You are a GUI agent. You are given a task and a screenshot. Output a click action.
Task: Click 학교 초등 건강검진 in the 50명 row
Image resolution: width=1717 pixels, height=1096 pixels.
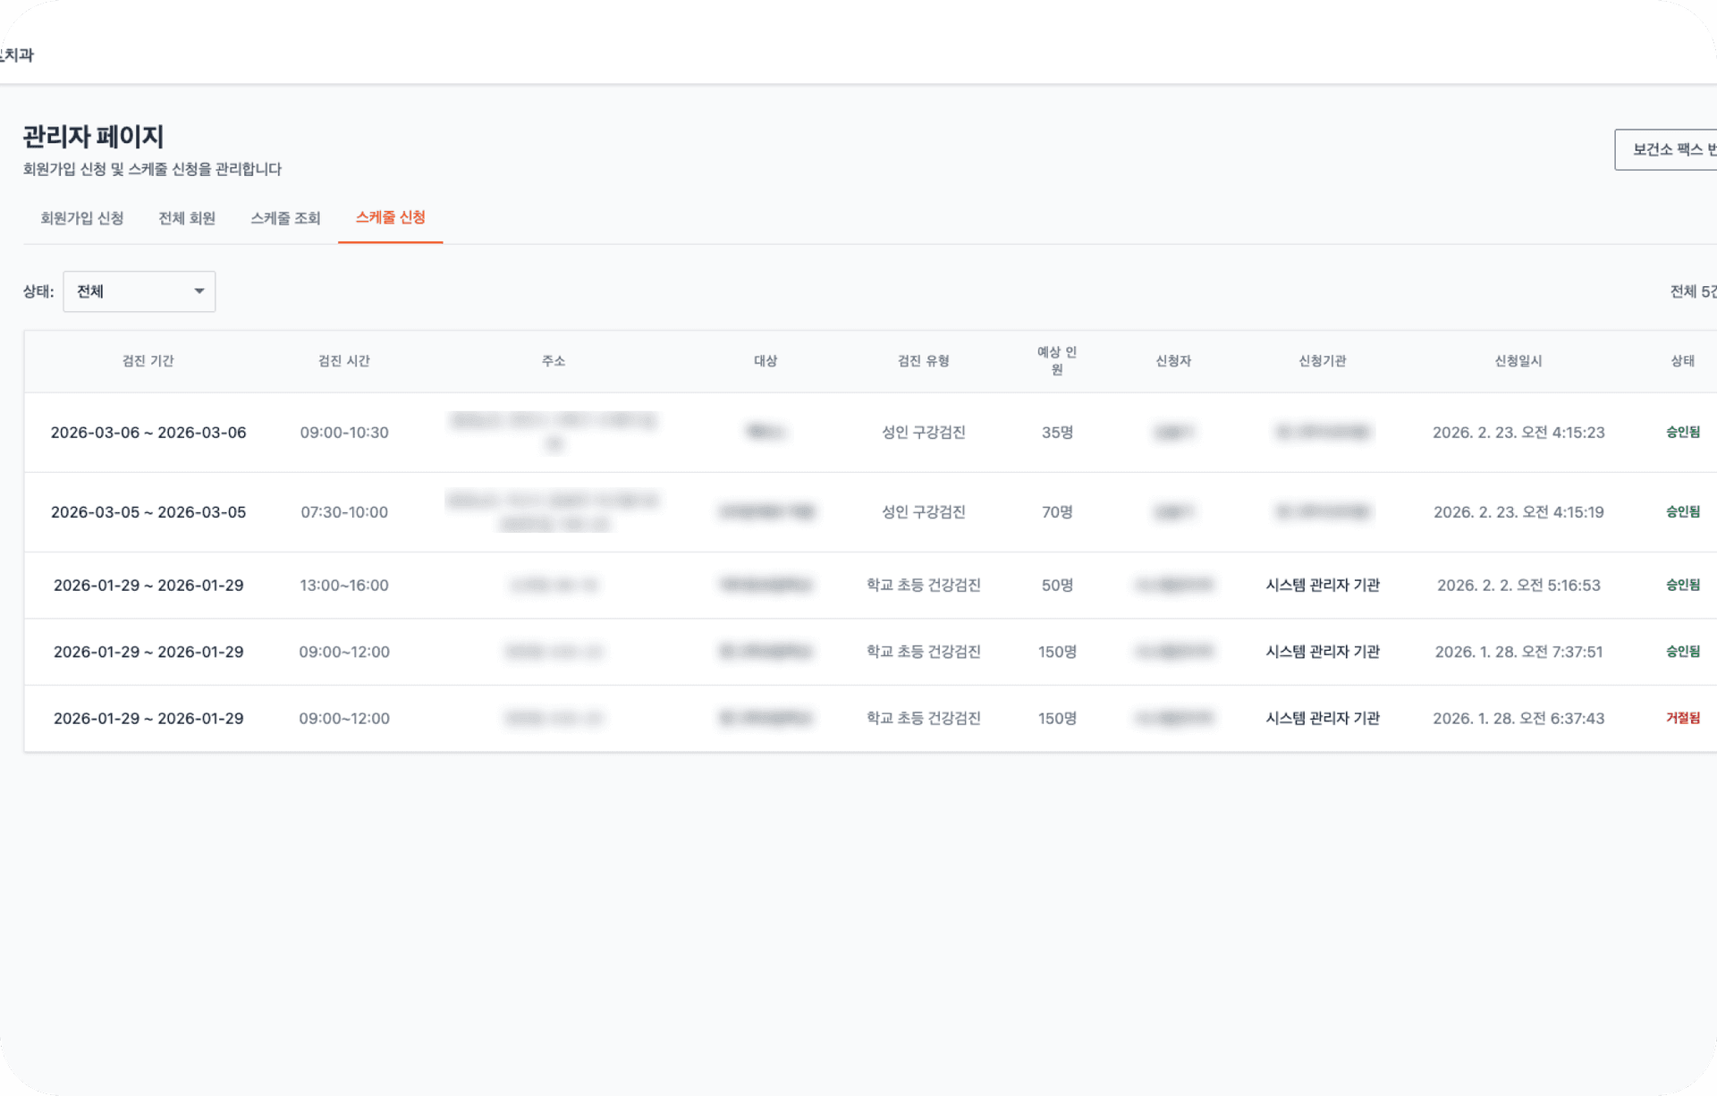tap(924, 586)
